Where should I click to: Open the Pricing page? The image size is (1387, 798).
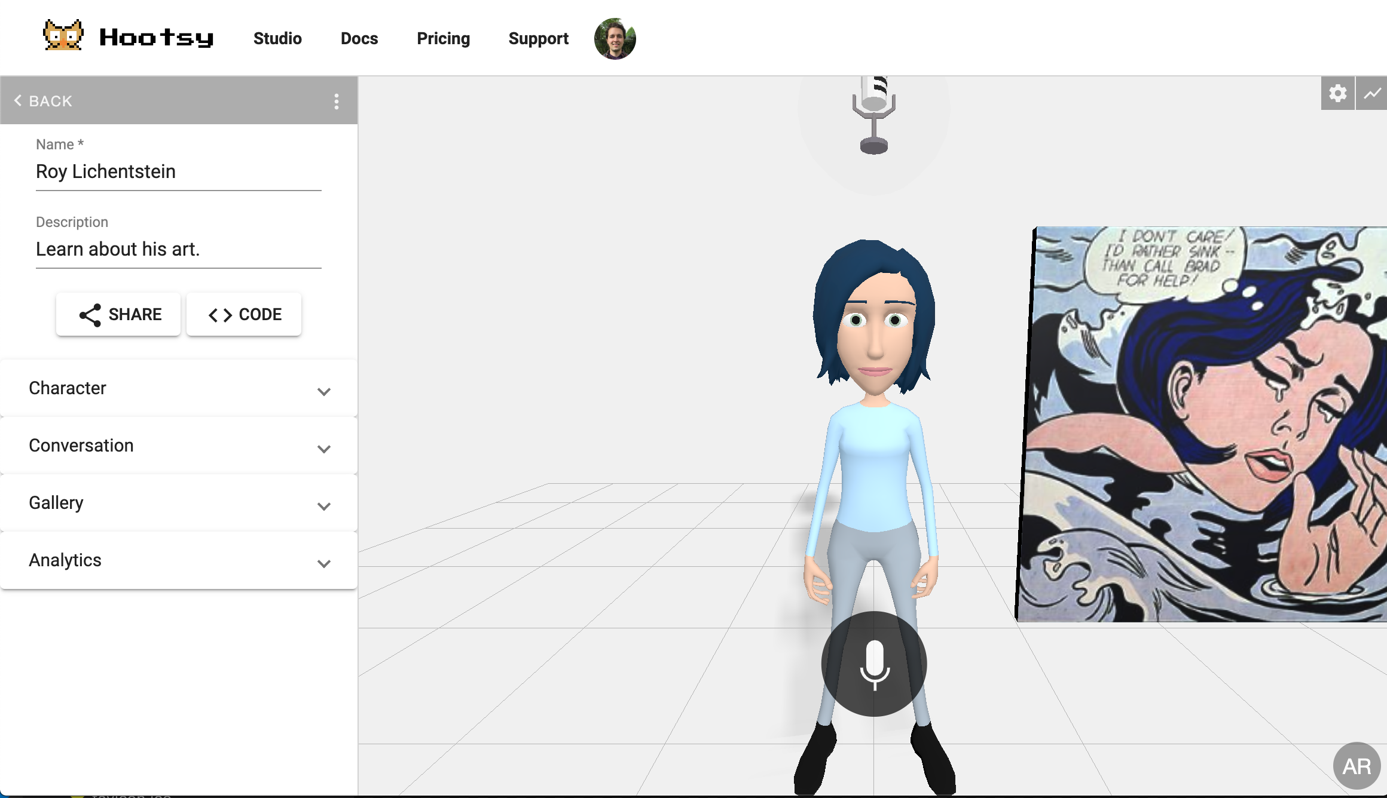(443, 38)
